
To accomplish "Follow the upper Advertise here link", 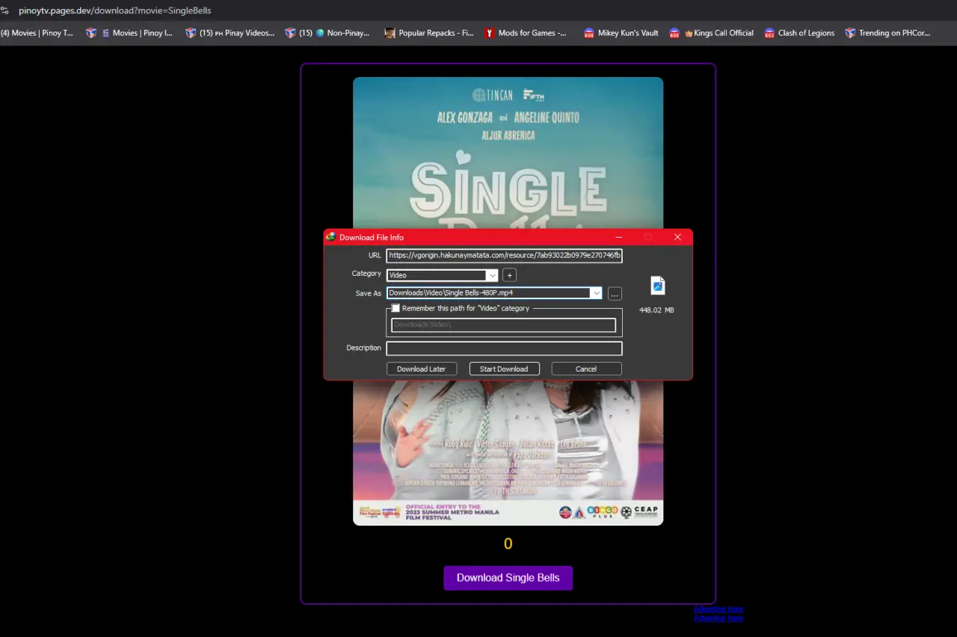I will coord(718,609).
